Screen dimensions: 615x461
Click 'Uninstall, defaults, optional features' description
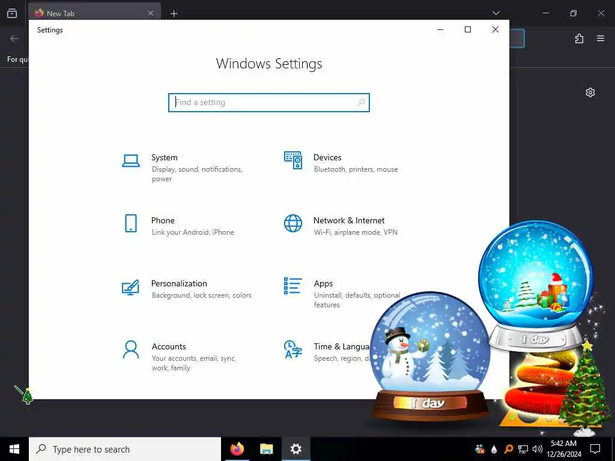357,300
